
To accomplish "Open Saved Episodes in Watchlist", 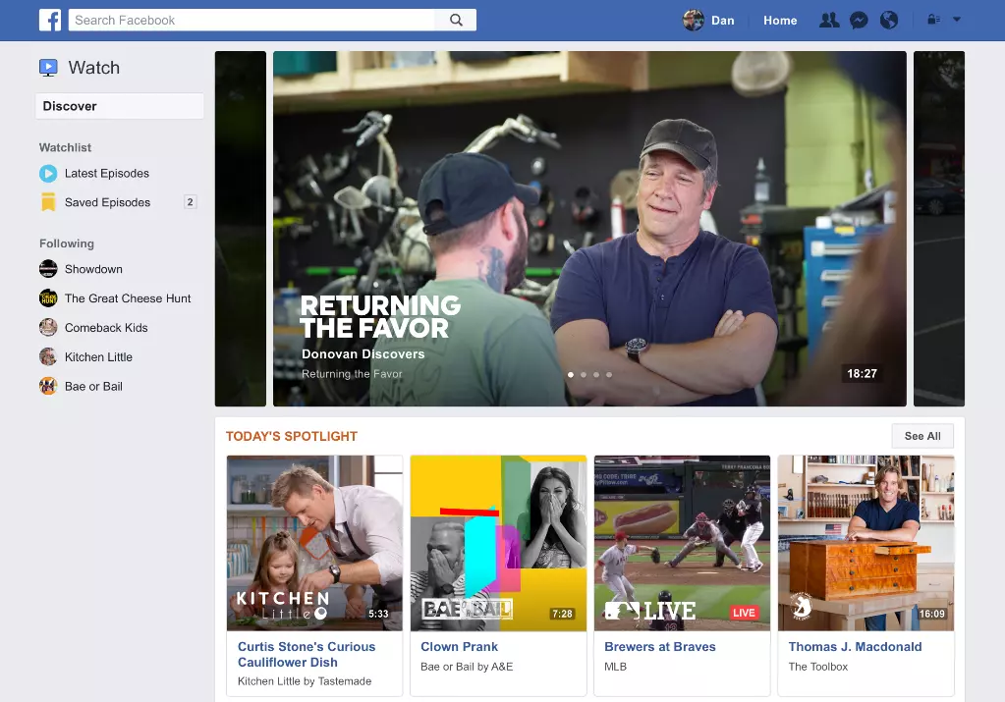I will point(108,202).
